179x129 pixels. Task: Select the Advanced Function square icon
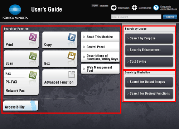click(x=72, y=74)
